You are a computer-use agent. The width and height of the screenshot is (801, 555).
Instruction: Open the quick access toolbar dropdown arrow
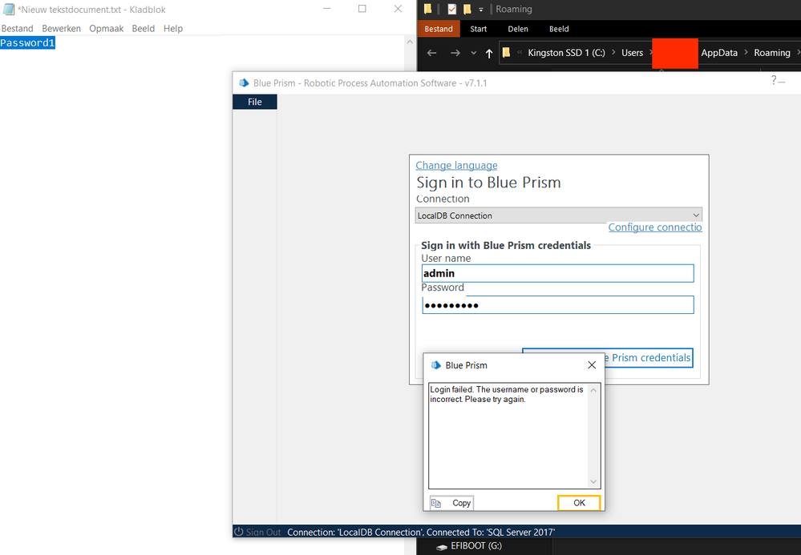481,10
